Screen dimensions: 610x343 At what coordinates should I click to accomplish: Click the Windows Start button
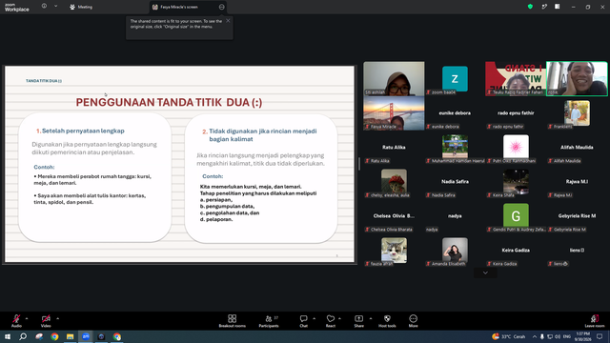coord(8,336)
